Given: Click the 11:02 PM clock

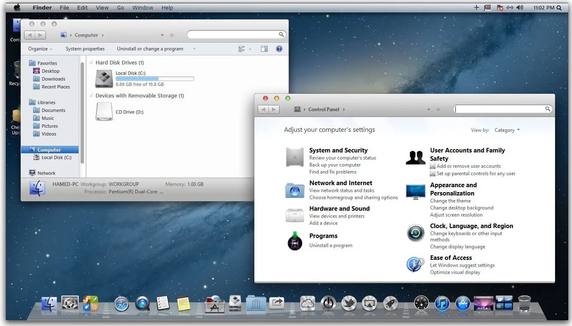Looking at the screenshot, I should (x=543, y=7).
